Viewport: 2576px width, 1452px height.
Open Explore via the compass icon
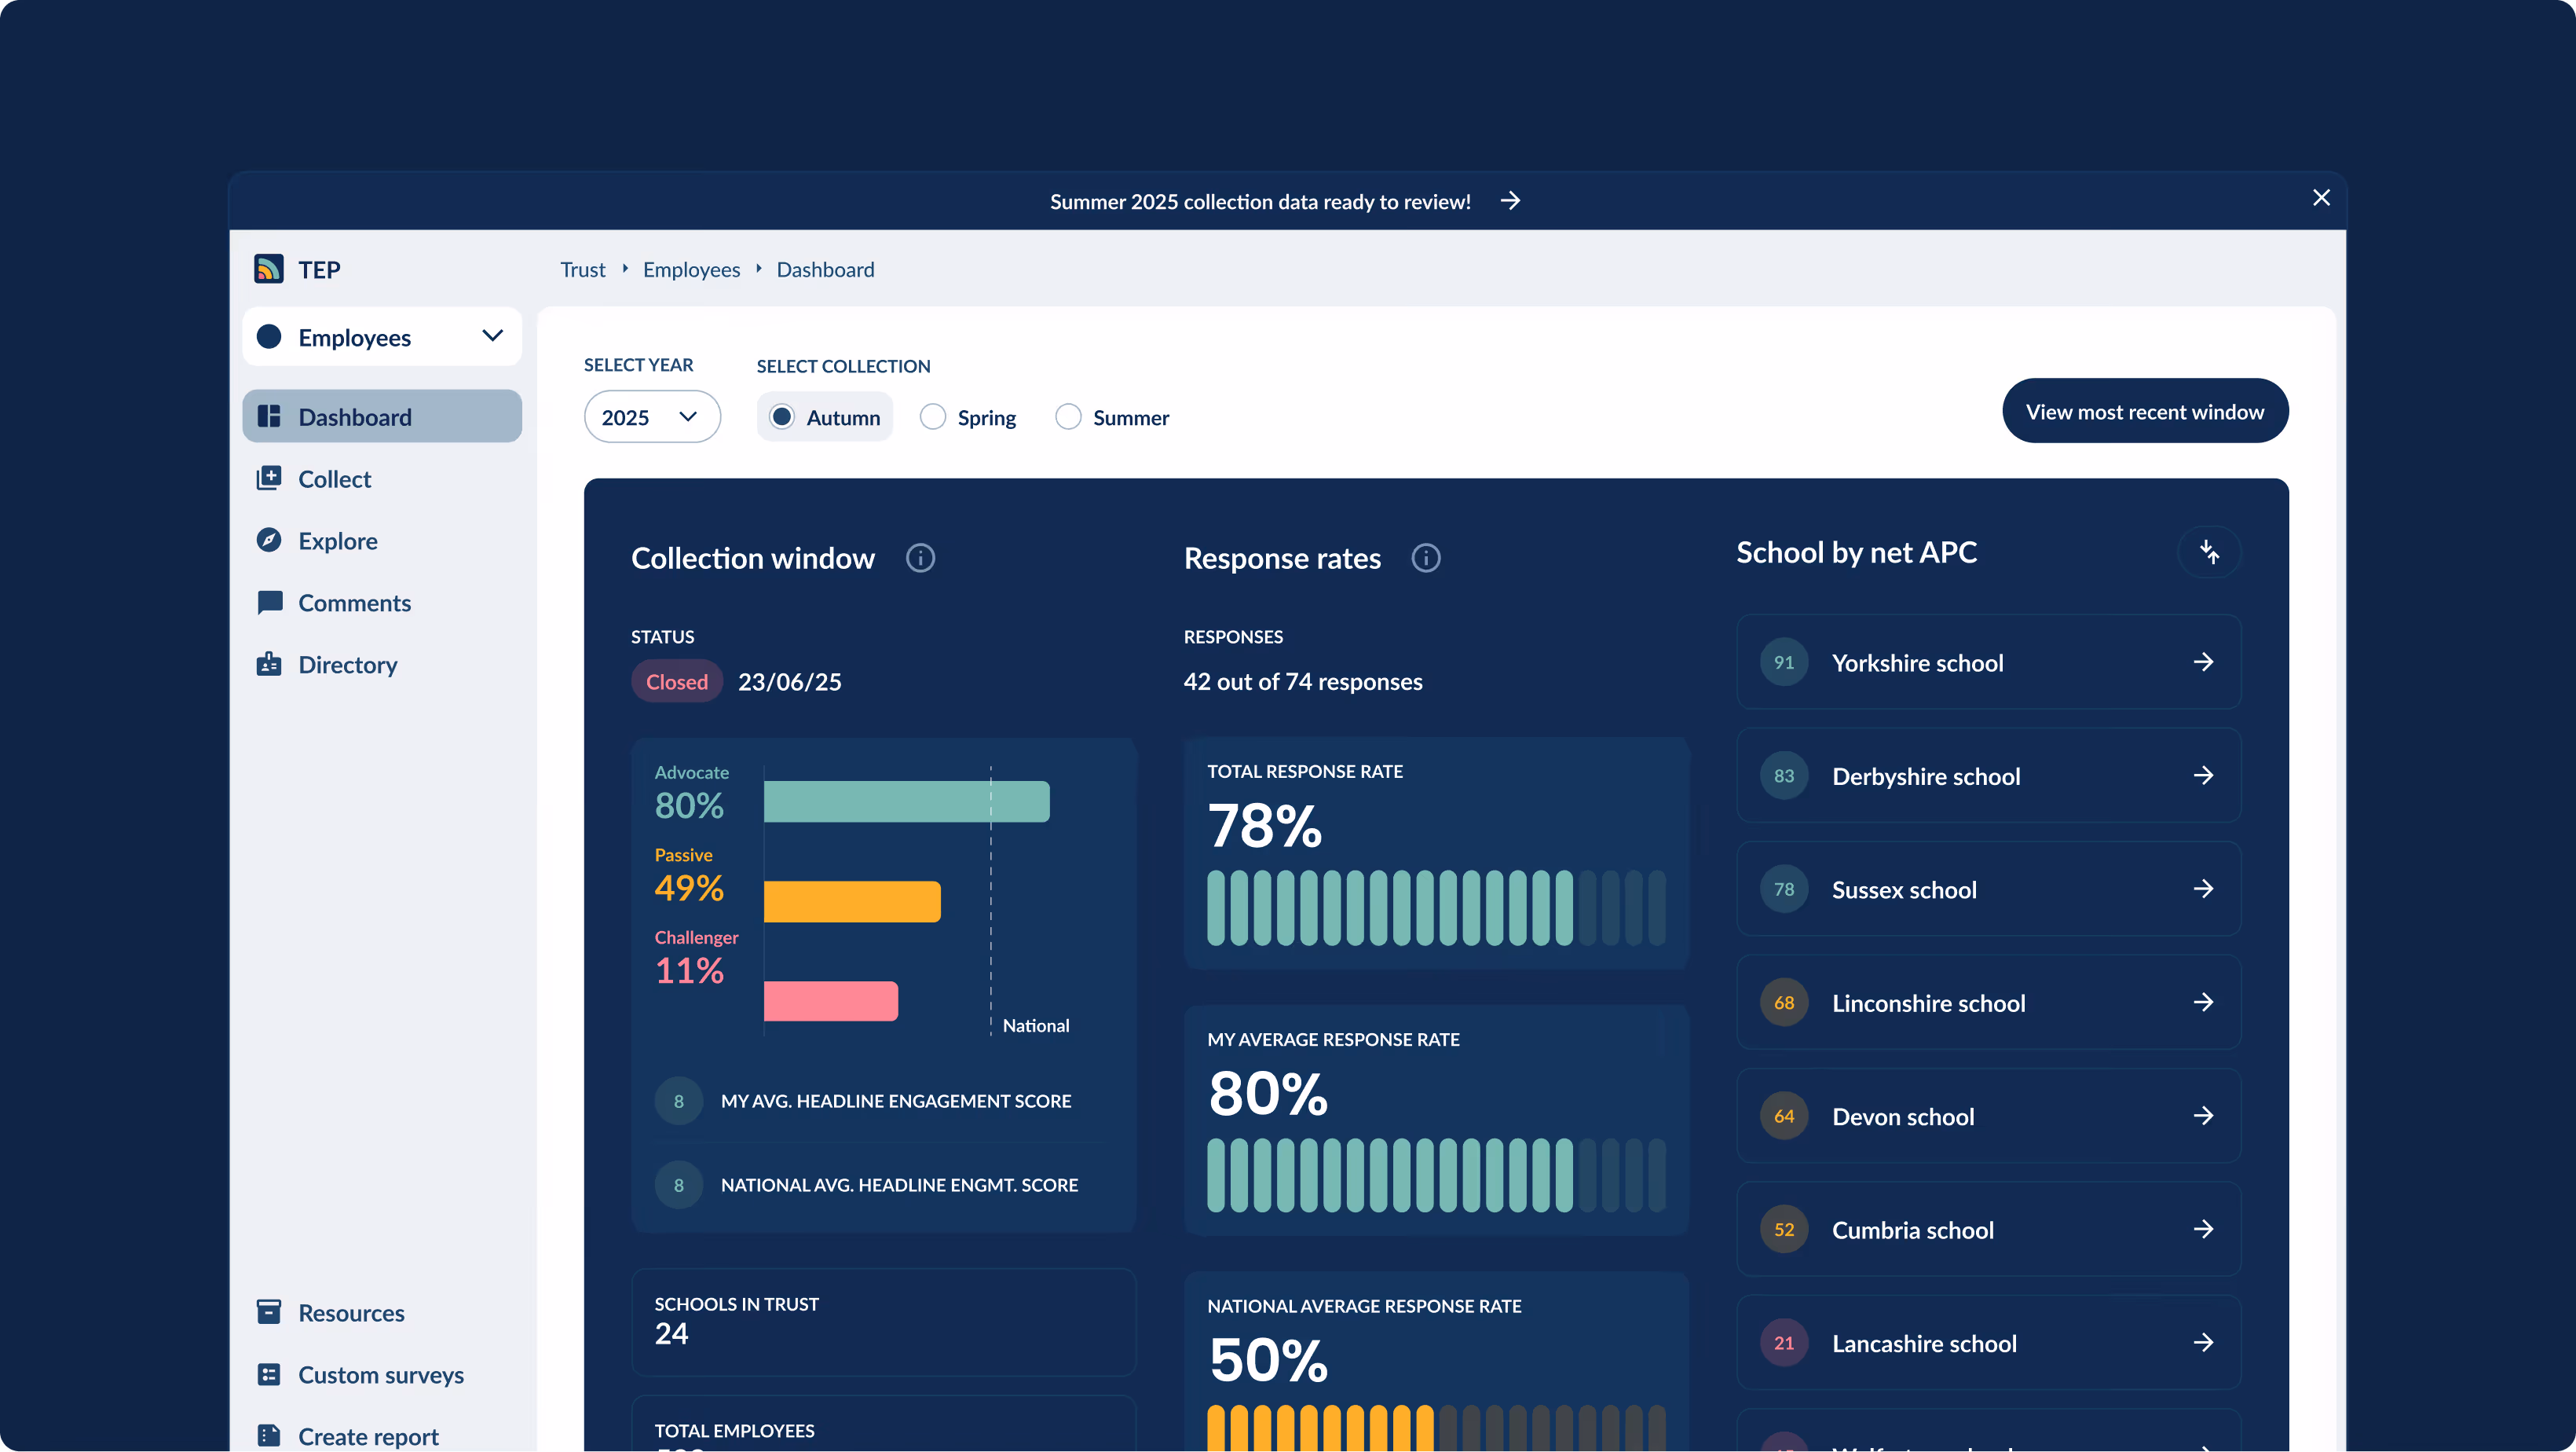point(269,541)
